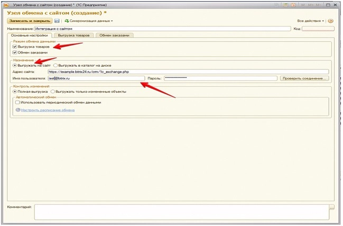Expand the Все действия menu
The width and height of the screenshot is (343, 226).
311,21
